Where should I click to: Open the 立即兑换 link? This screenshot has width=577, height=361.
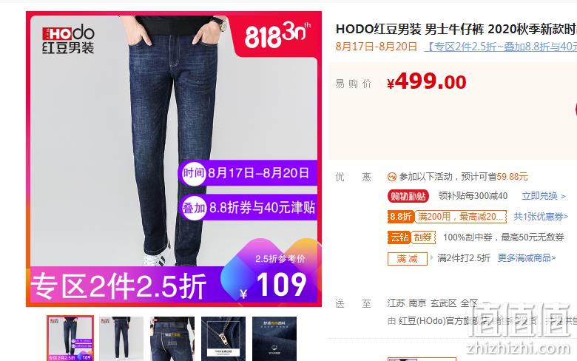click(544, 196)
